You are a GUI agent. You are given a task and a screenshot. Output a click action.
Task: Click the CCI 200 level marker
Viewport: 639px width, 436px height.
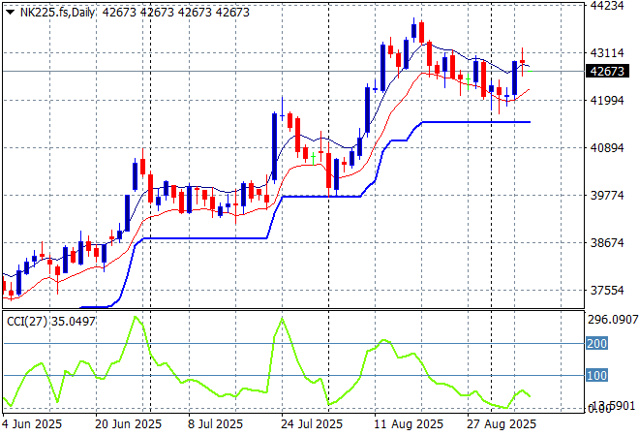click(x=599, y=343)
